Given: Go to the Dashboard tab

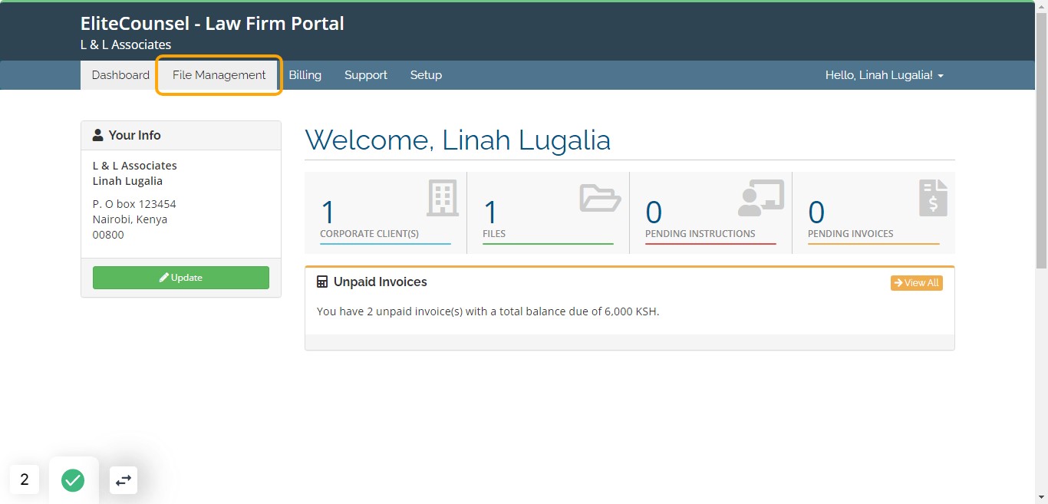Looking at the screenshot, I should pyautogui.click(x=120, y=75).
